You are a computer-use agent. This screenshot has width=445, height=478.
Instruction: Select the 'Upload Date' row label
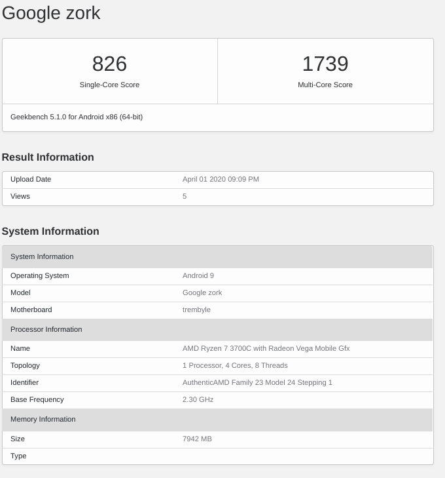pos(31,179)
